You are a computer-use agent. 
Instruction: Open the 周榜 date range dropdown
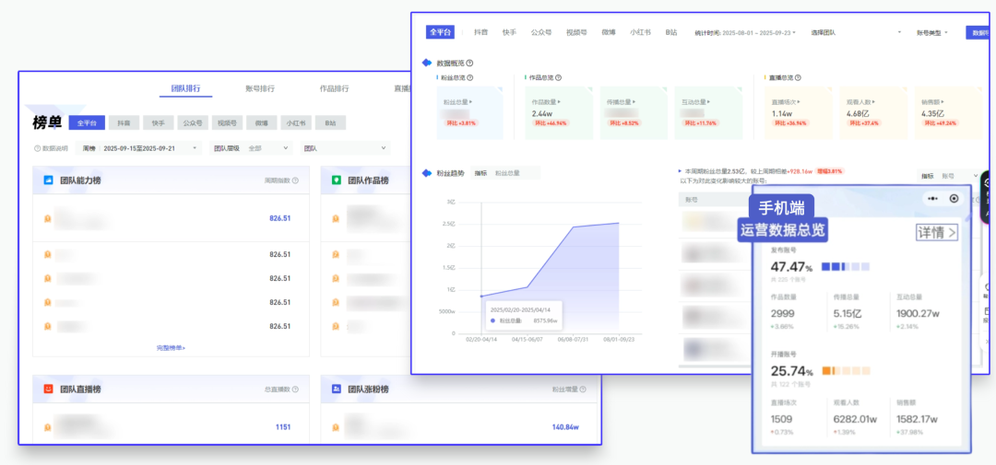(x=138, y=148)
